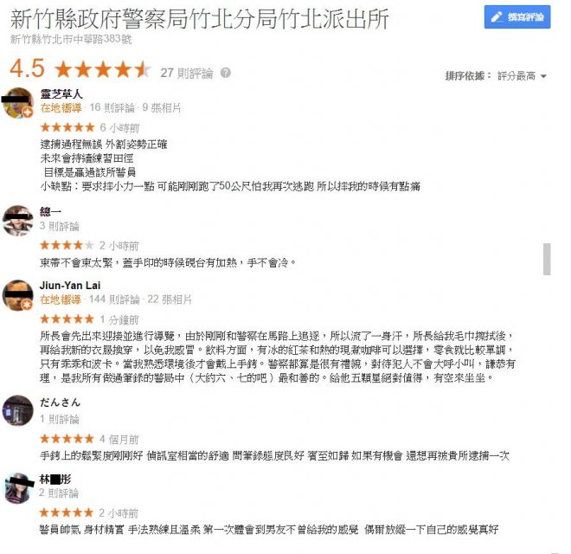Screen dimensions: 571x554
Task: Open the 評分最高 sort dropdown arrow
Action: [543, 76]
